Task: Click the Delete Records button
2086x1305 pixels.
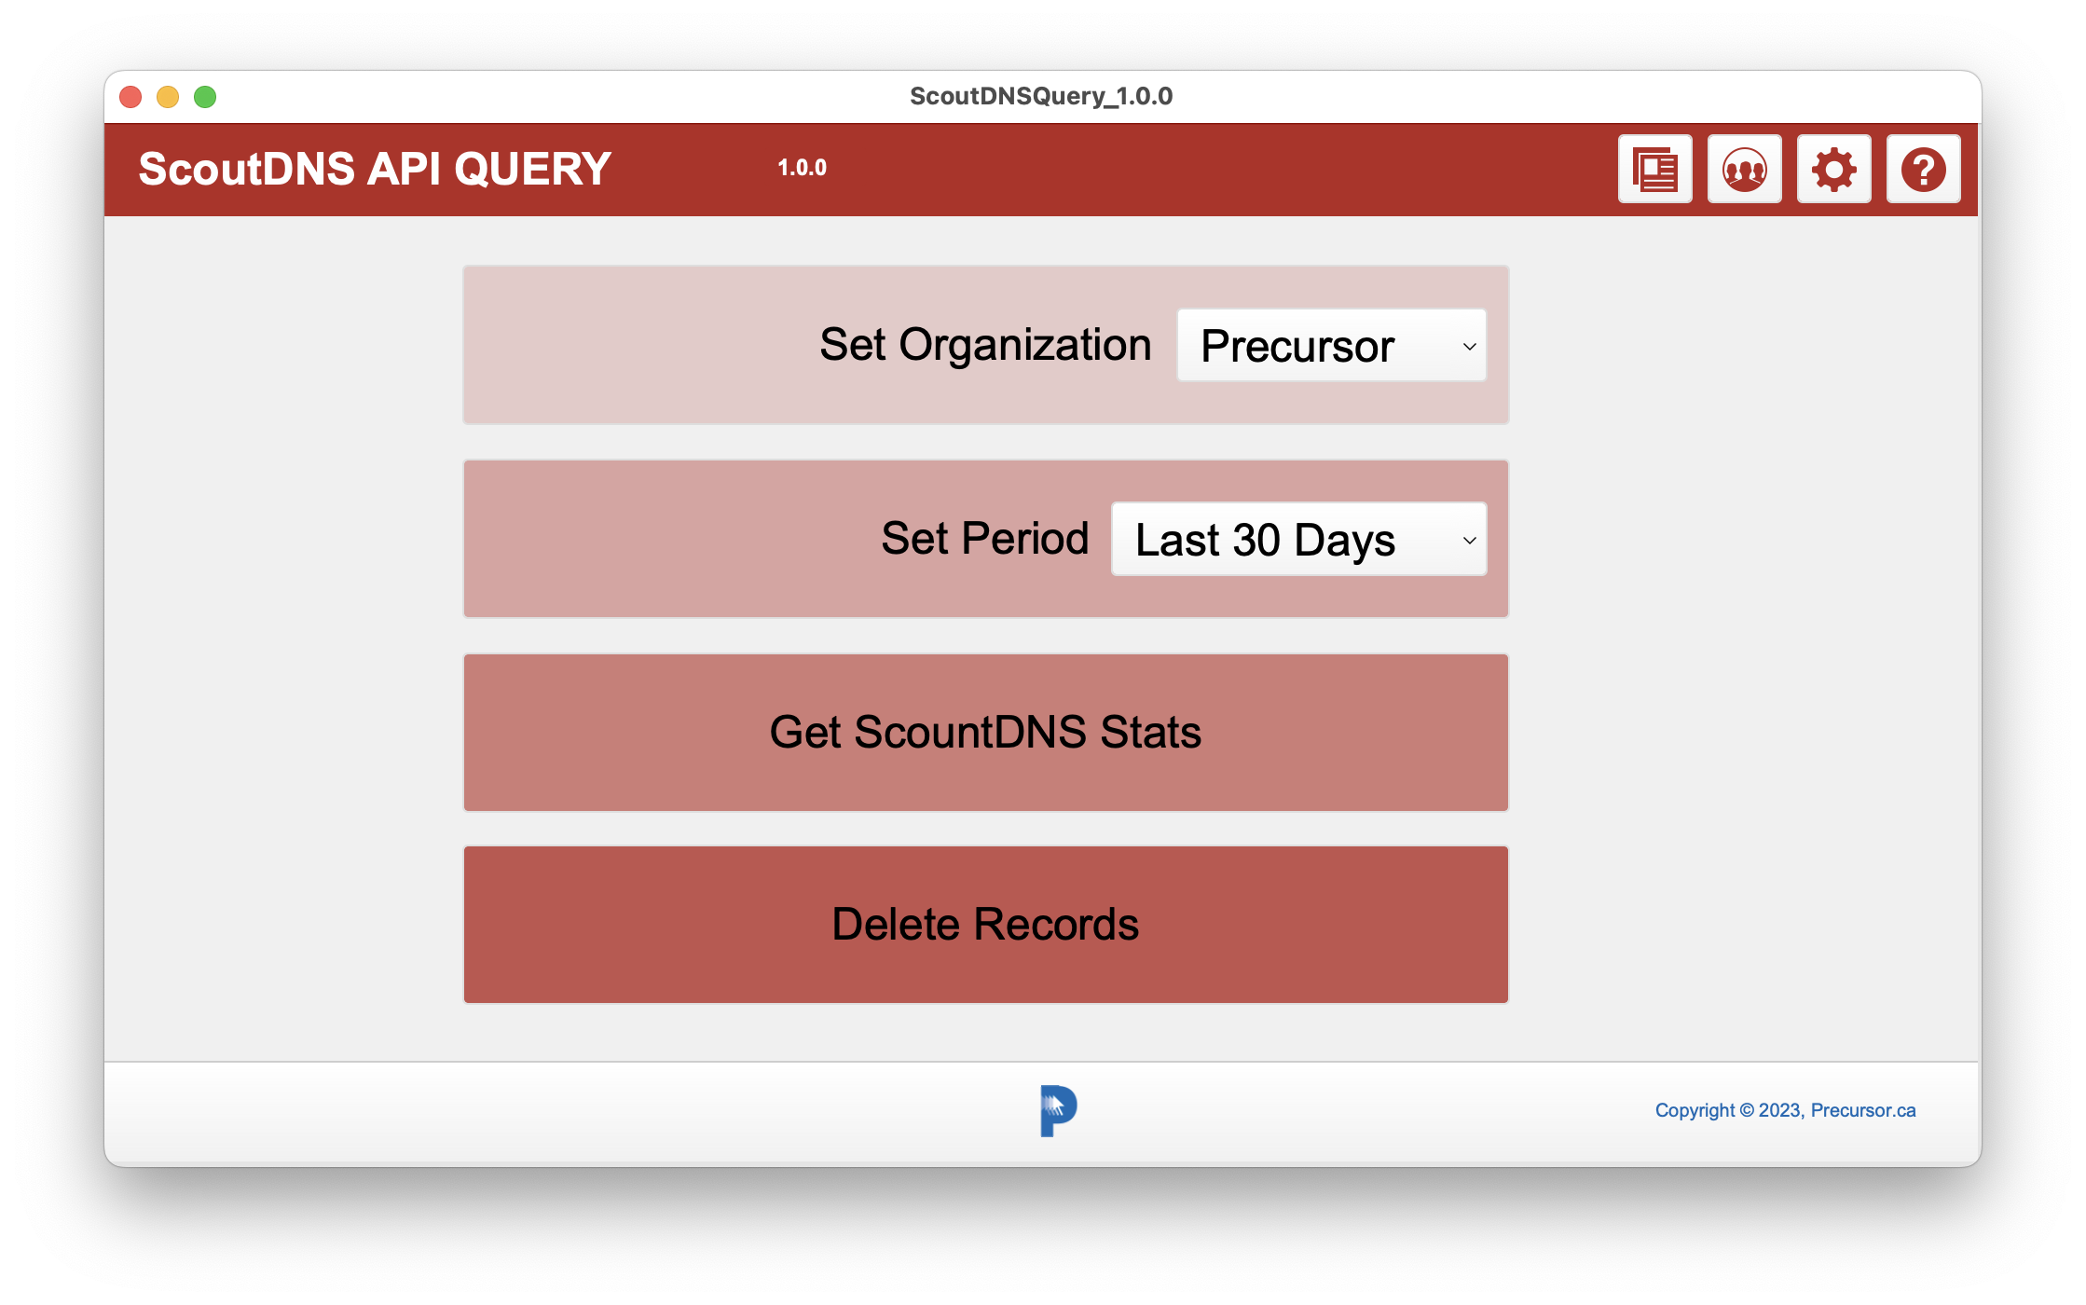Action: 987,925
